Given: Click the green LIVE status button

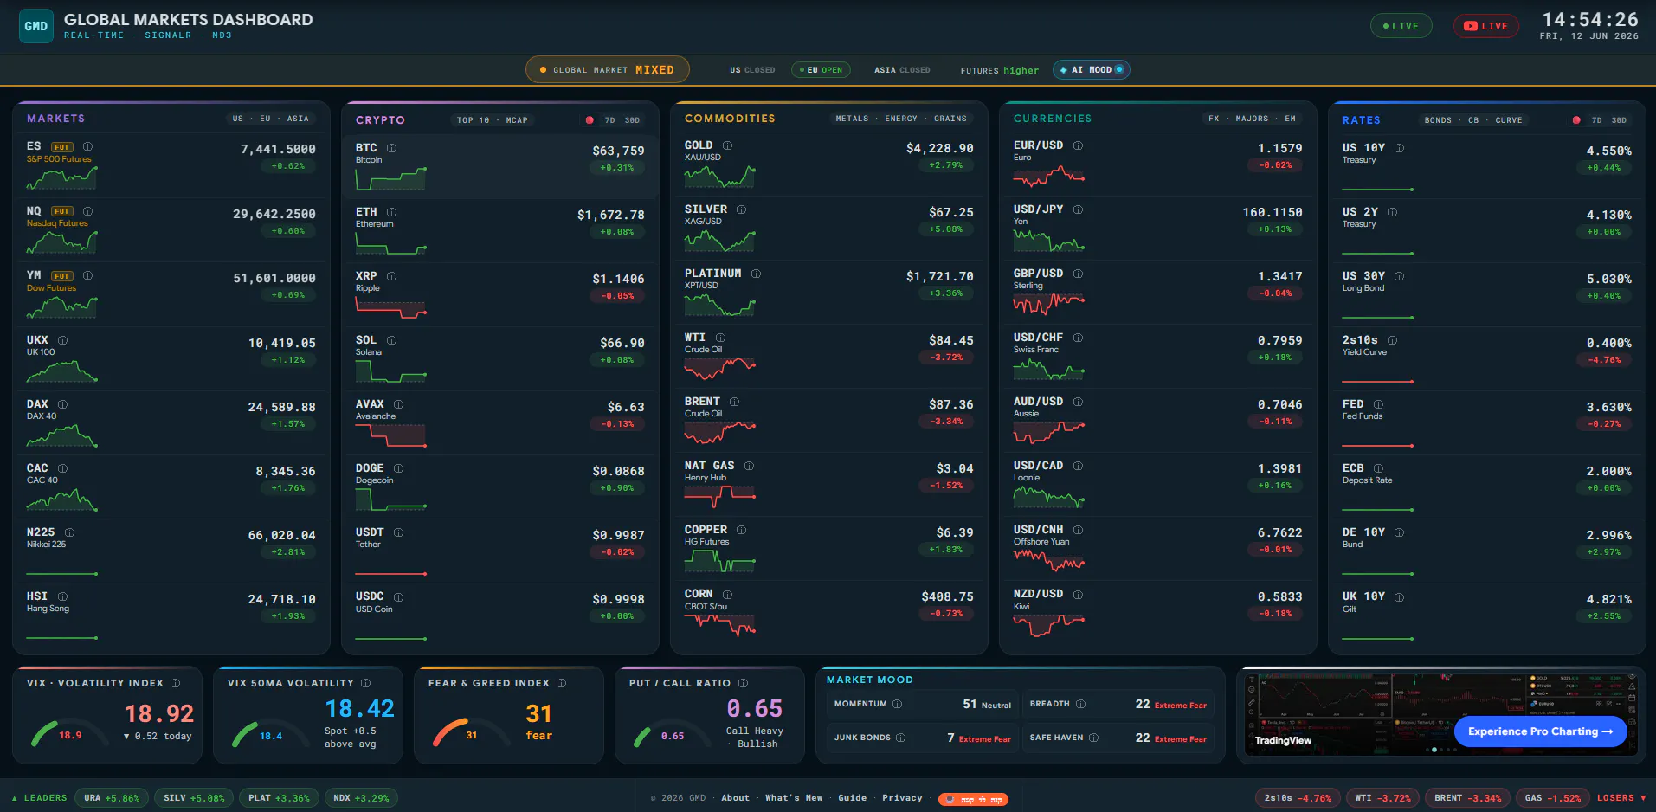Looking at the screenshot, I should 1401,26.
